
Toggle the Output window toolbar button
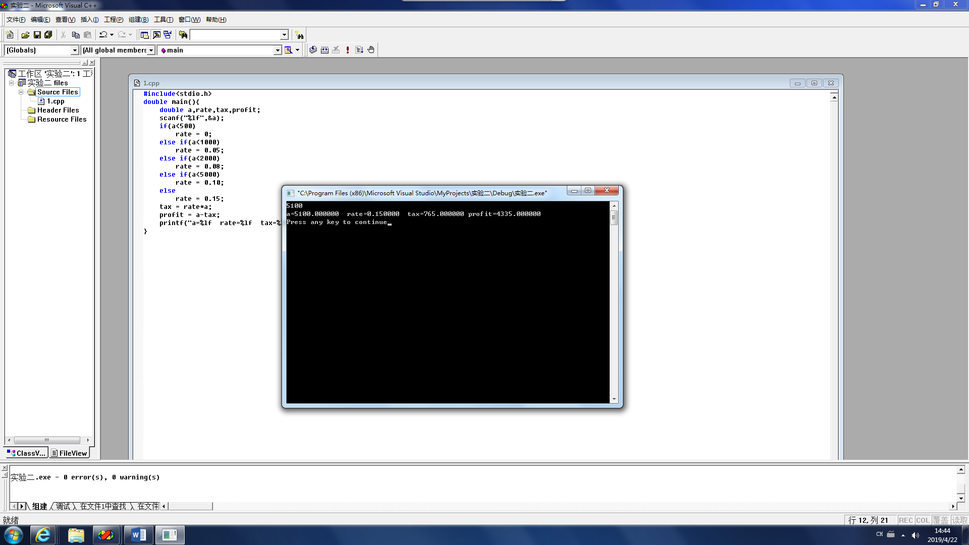pos(156,35)
